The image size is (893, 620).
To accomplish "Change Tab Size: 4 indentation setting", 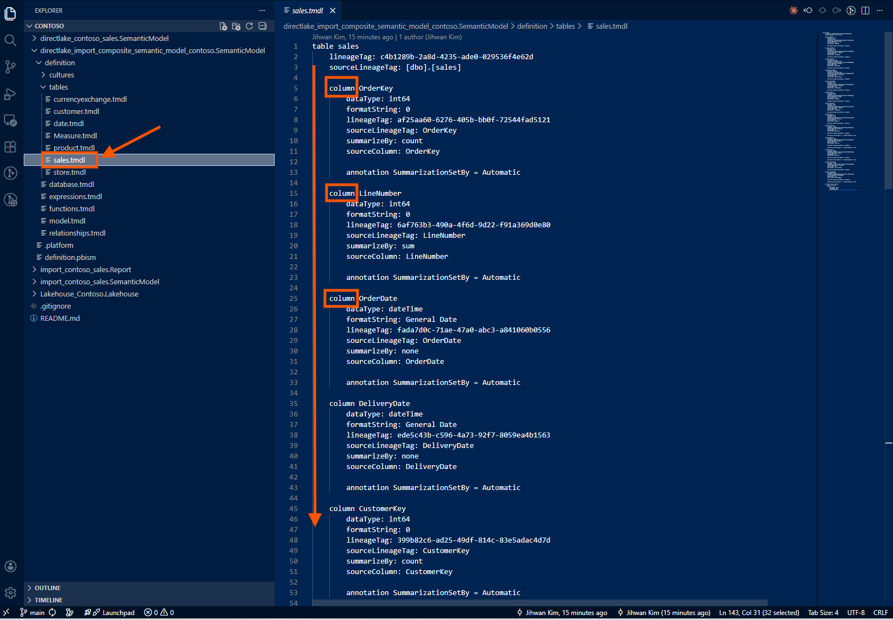I will (823, 612).
